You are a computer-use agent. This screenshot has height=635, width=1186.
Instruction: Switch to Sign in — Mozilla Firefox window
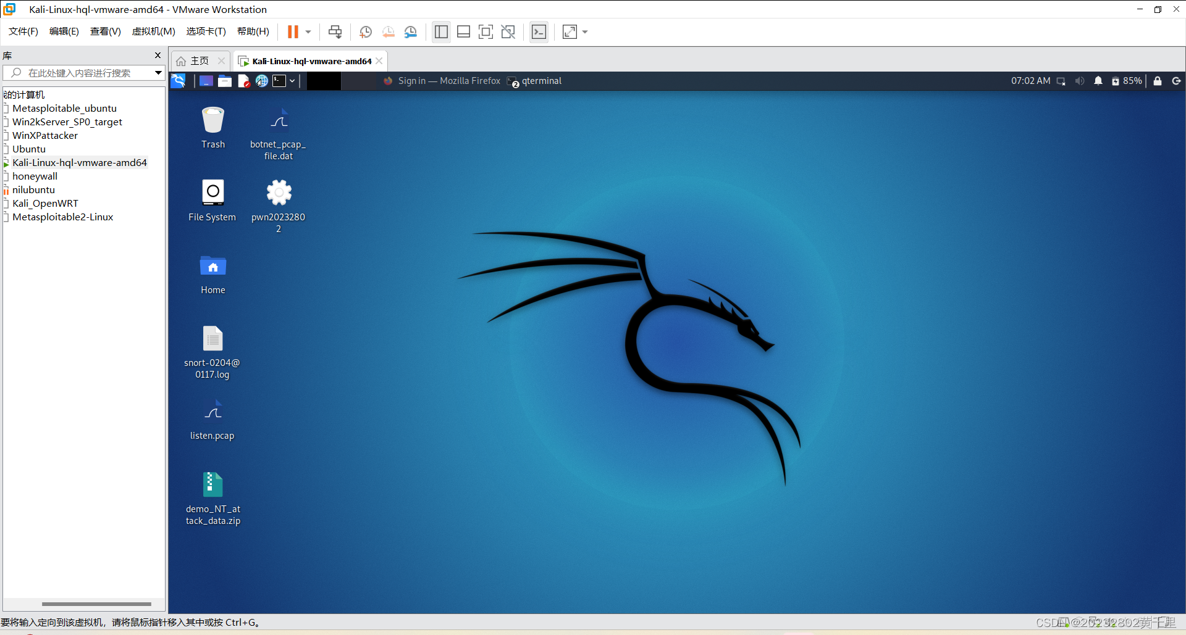click(442, 81)
